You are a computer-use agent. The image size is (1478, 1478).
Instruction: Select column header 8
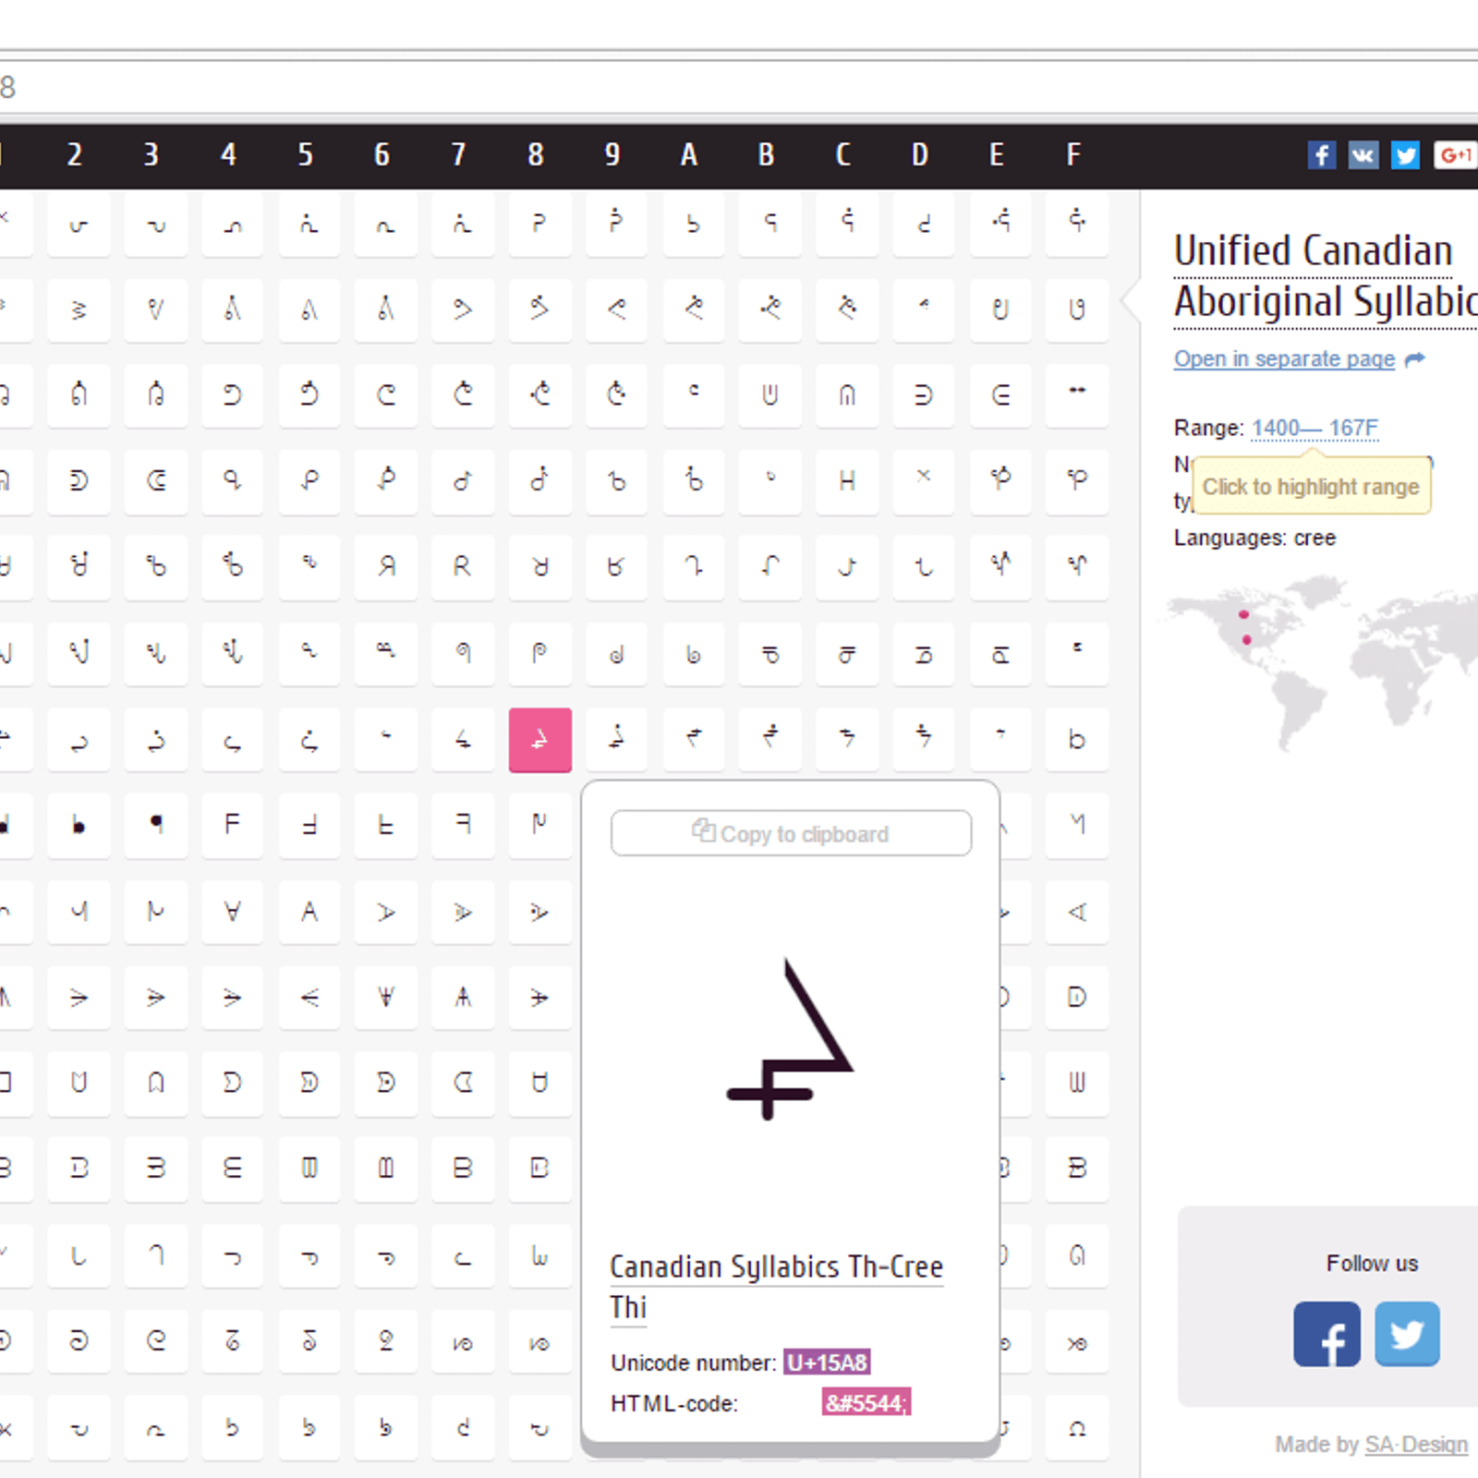click(536, 155)
